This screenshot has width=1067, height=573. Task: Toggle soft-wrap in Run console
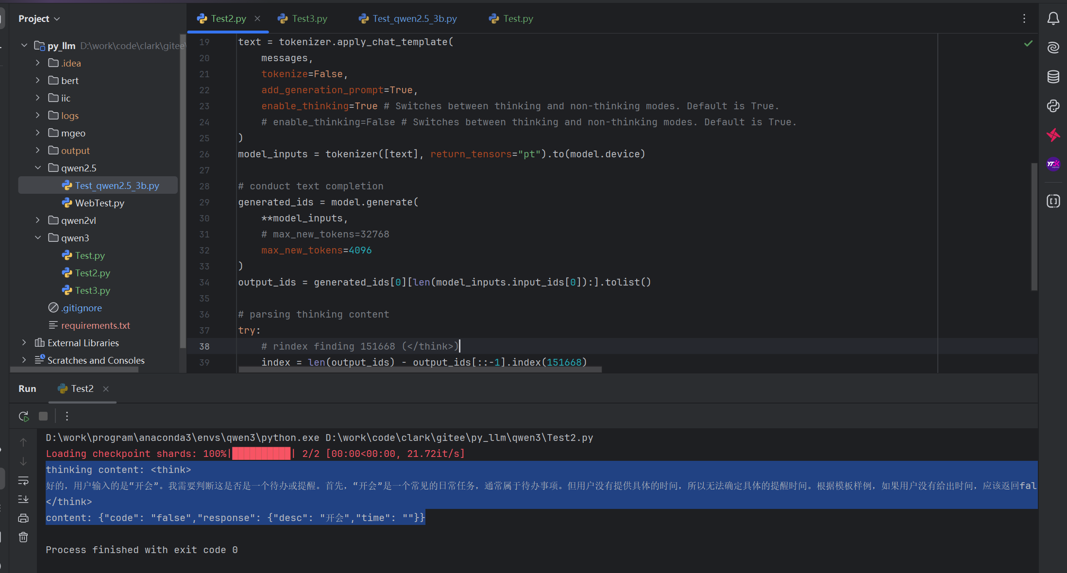23,480
